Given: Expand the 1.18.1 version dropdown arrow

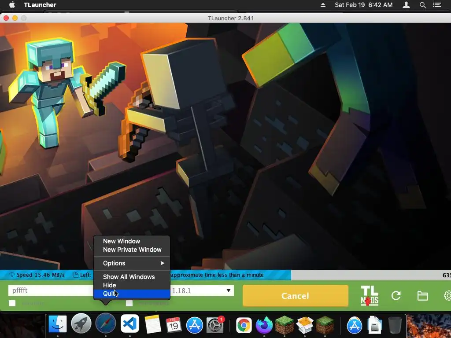Looking at the screenshot, I should click(x=229, y=290).
